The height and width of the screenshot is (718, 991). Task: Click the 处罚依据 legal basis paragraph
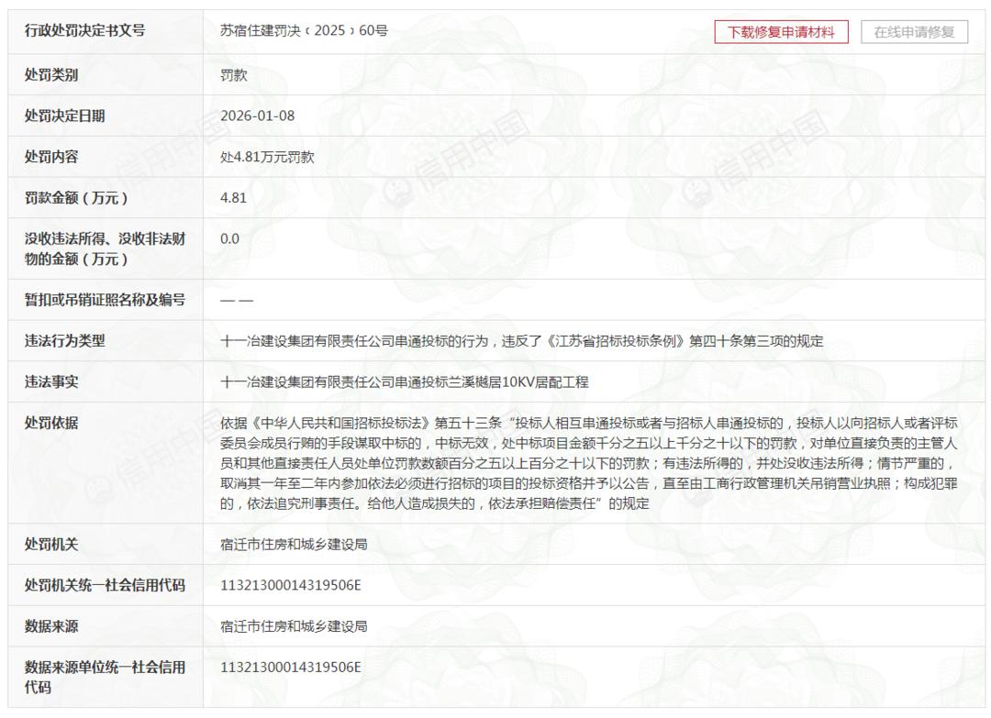tap(589, 463)
